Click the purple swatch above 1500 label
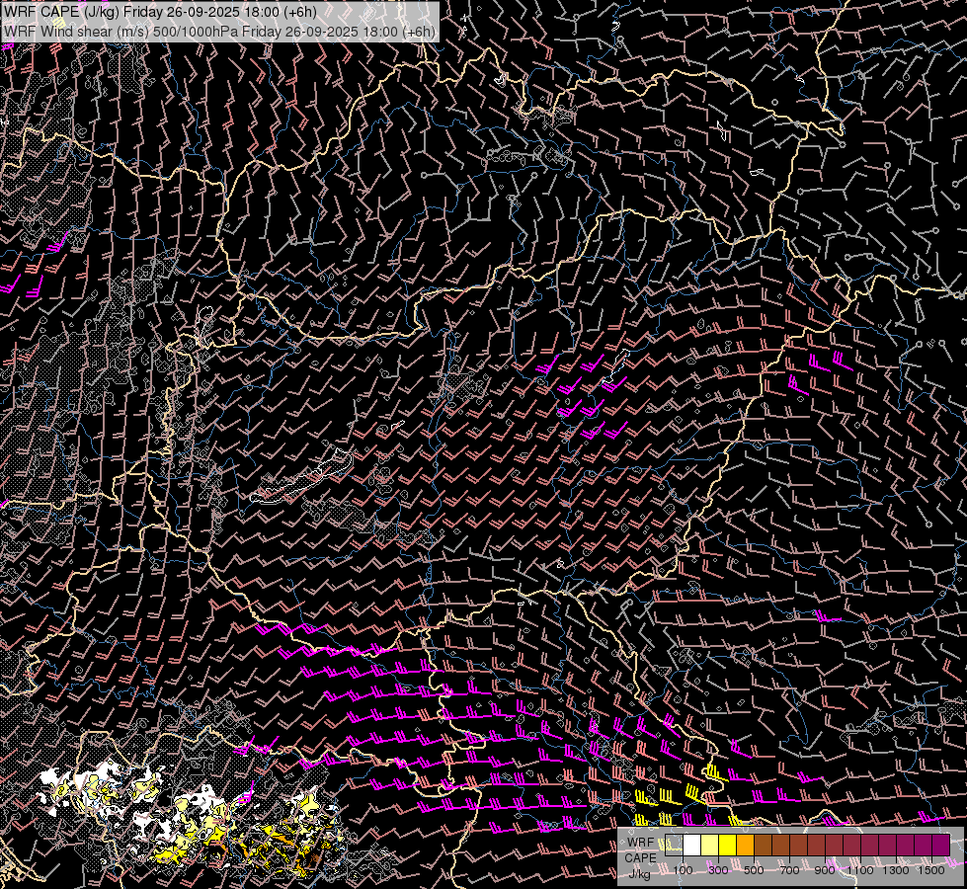967x889 pixels. click(x=940, y=845)
